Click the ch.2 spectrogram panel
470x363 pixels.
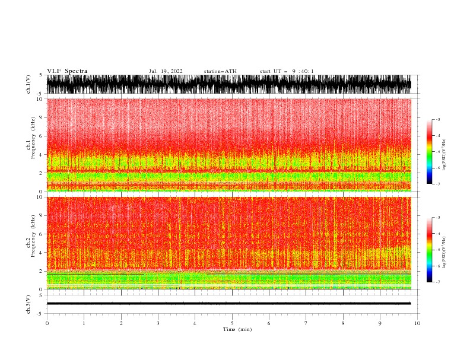click(228, 243)
